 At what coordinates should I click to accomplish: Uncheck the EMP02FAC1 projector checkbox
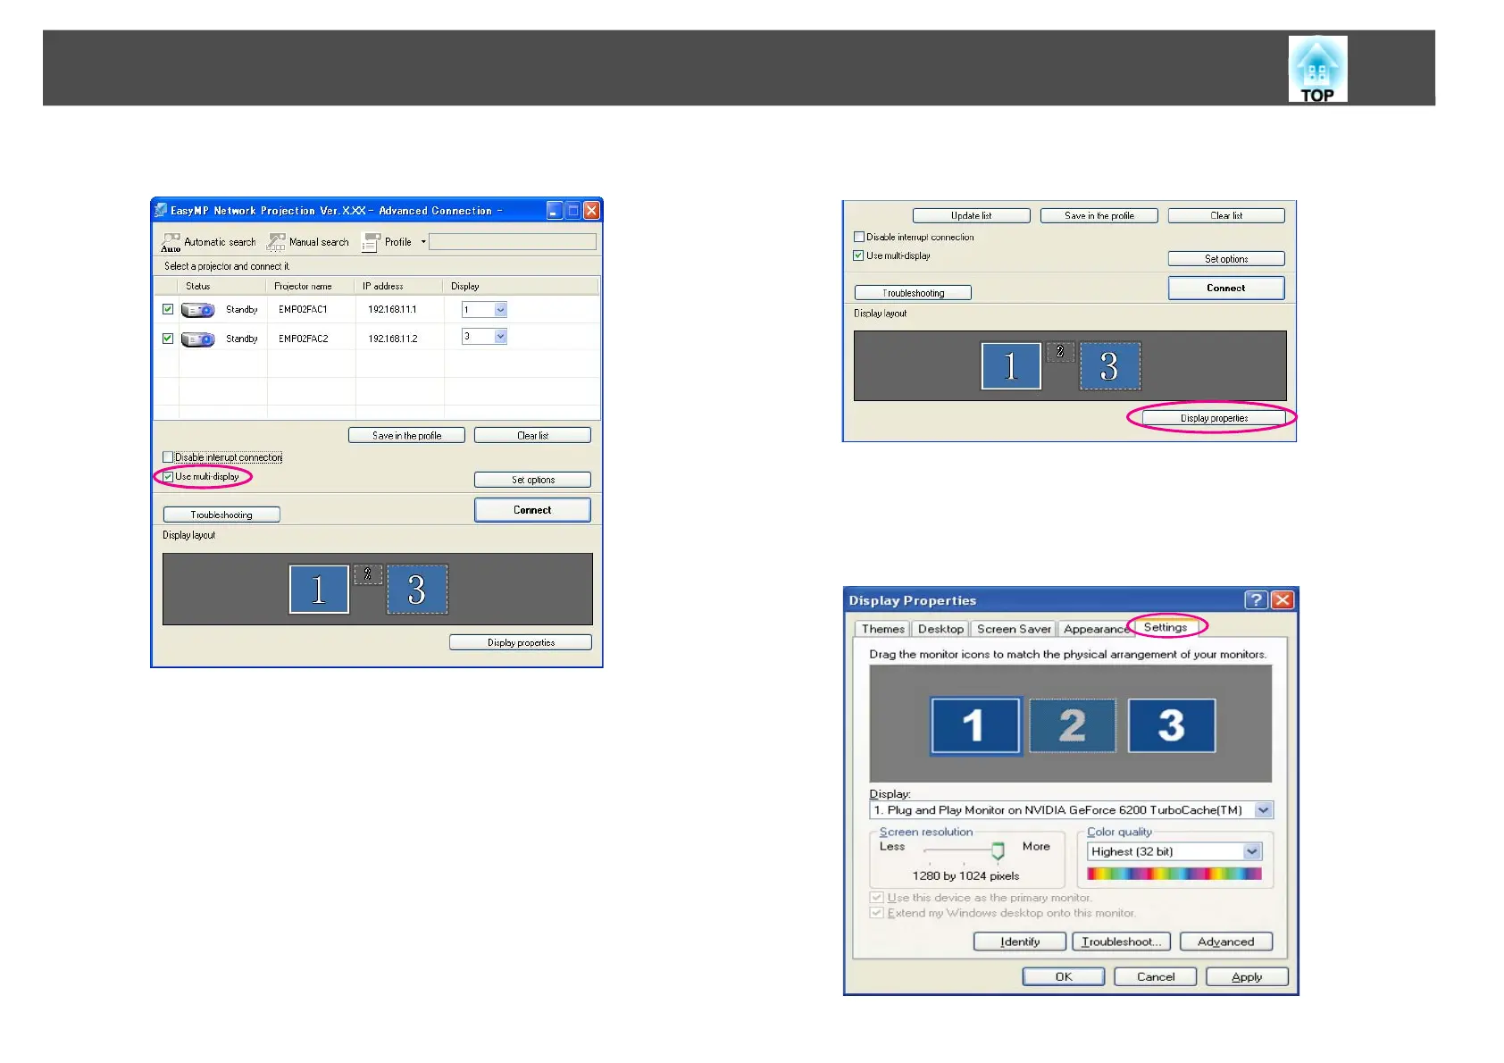(168, 309)
